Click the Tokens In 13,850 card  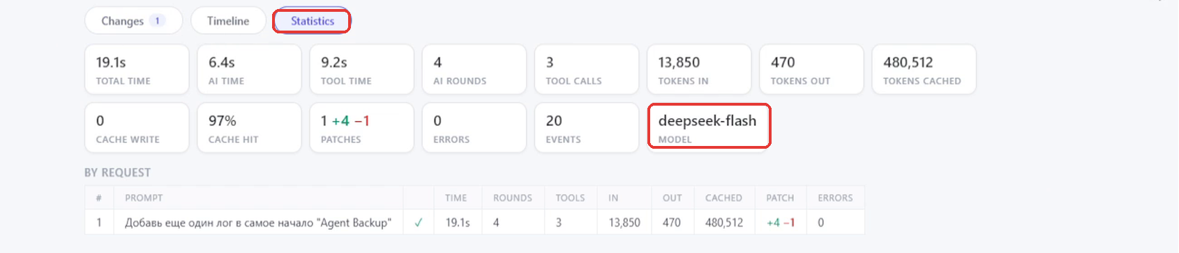(699, 70)
